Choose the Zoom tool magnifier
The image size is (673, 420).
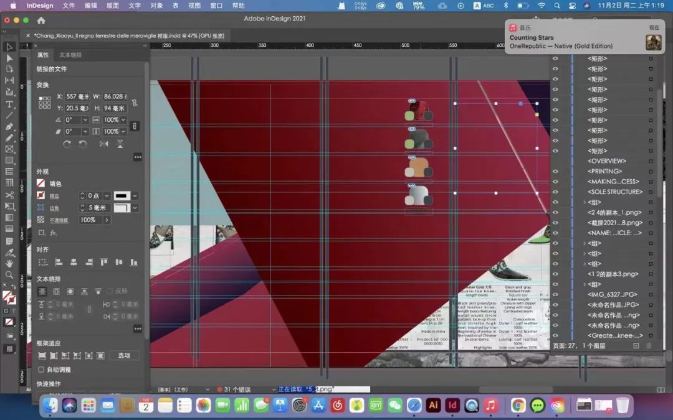[x=9, y=274]
